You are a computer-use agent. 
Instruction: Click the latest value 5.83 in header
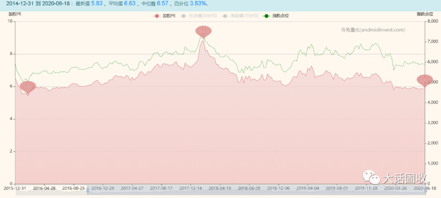97,4
